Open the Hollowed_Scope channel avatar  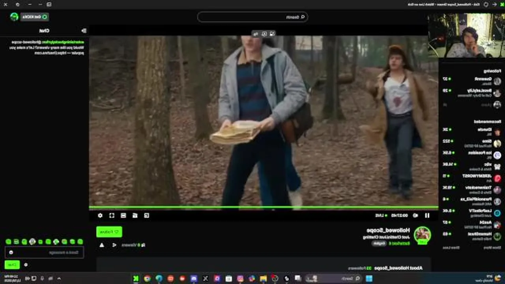point(422,235)
